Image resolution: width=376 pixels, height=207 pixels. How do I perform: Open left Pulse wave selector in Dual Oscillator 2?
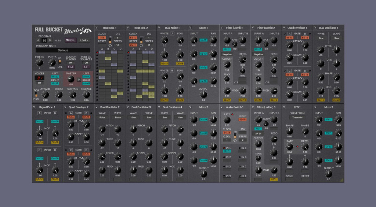tap(102, 118)
